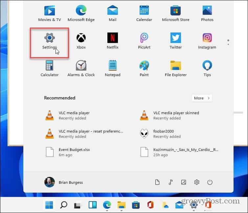Open the Movies & TV app
This screenshot has width=248, height=213.
click(50, 13)
